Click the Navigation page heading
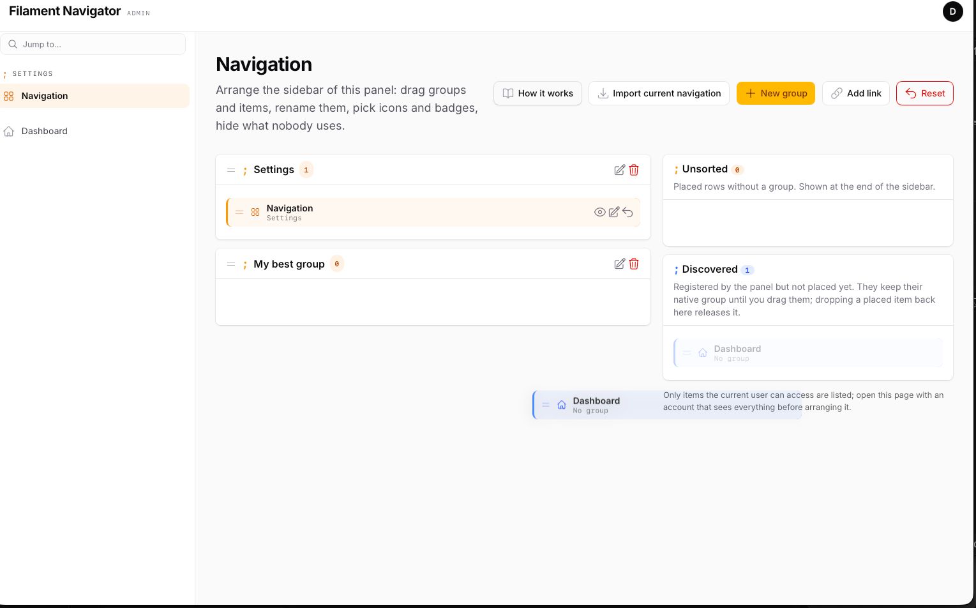Viewport: 976px width, 608px height. 264,64
